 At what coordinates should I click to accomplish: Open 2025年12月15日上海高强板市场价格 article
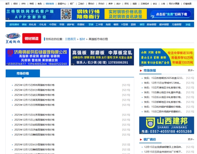(x=35, y=120)
